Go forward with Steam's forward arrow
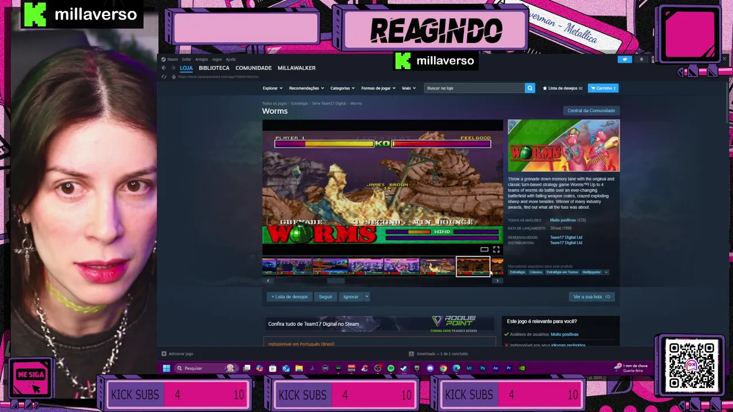The image size is (733, 412). pyautogui.click(x=172, y=68)
